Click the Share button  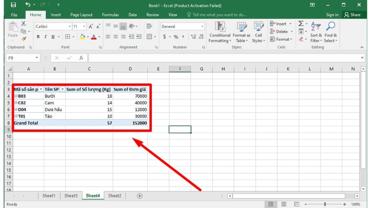tap(352, 15)
